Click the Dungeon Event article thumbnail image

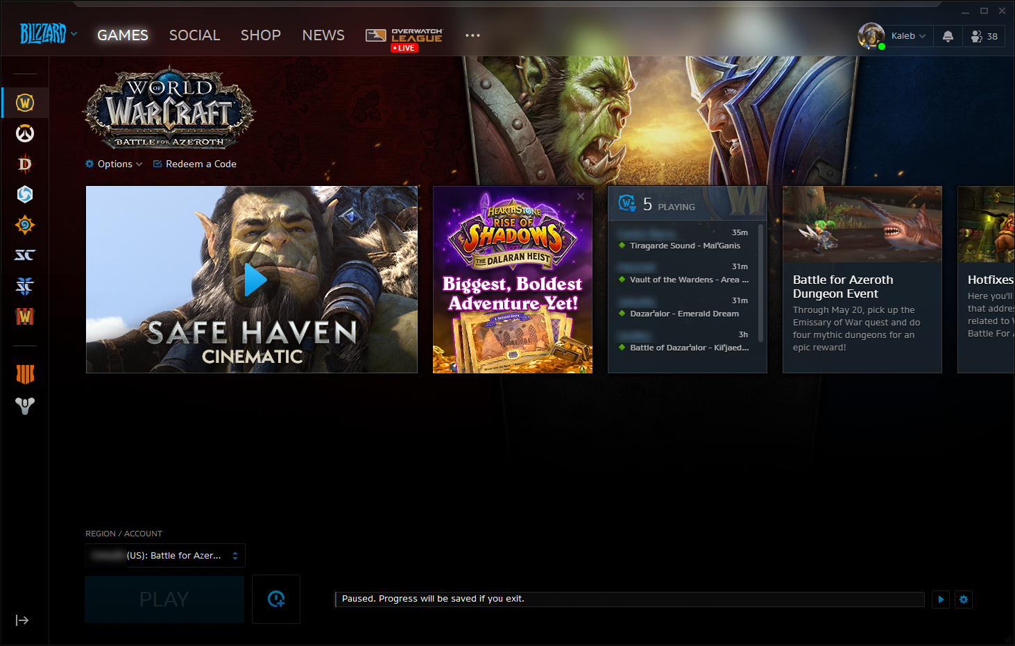pyautogui.click(x=862, y=224)
